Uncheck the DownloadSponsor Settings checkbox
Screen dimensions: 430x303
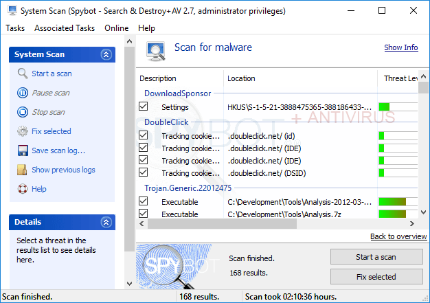(143, 106)
